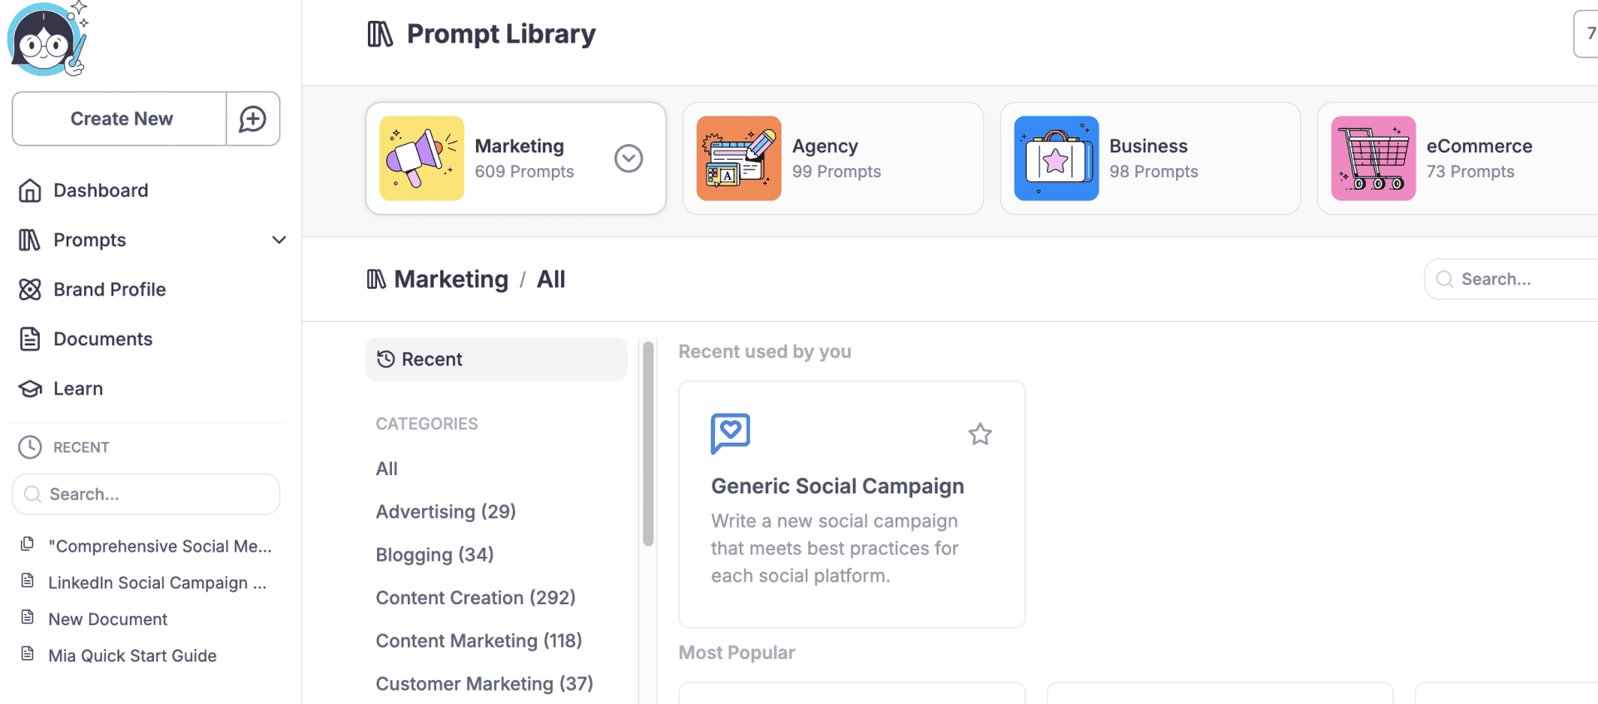Open LinkedIn Social Campaign recent document
The width and height of the screenshot is (1598, 704).
coord(157,583)
